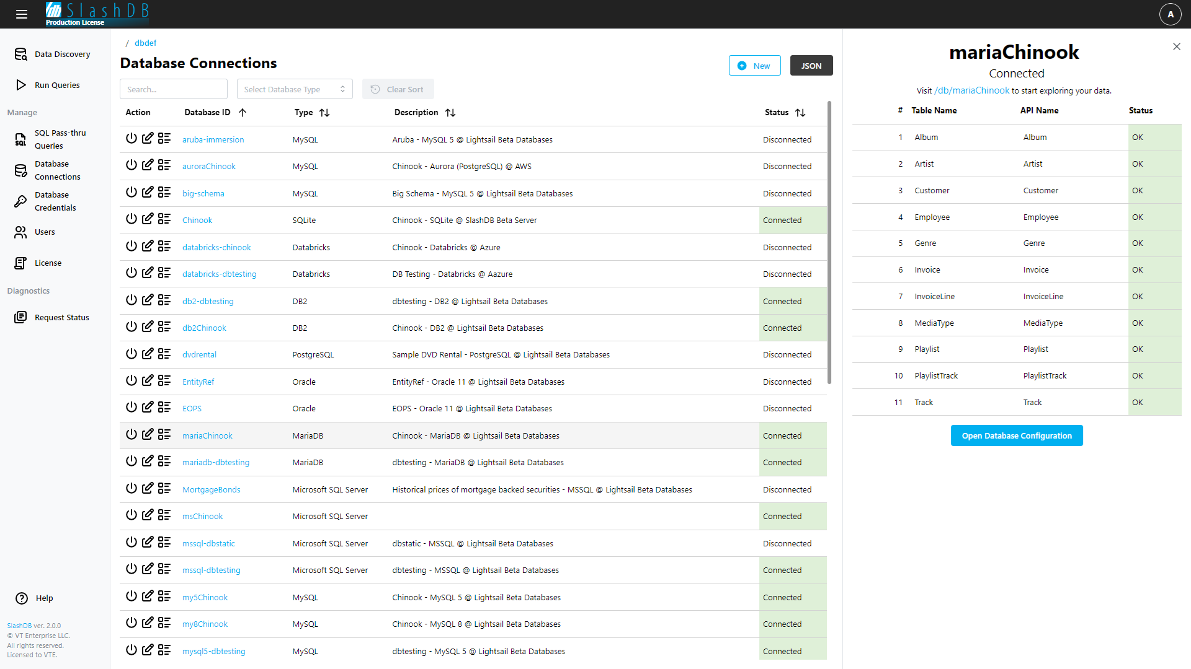Image resolution: width=1191 pixels, height=669 pixels.
Task: Close the mariaChinook details panel
Action: 1176,46
